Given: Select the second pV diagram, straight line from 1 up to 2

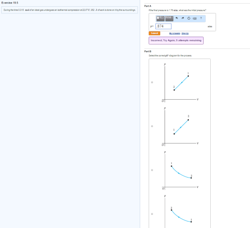Looking at the screenshot, I should 152,126.
